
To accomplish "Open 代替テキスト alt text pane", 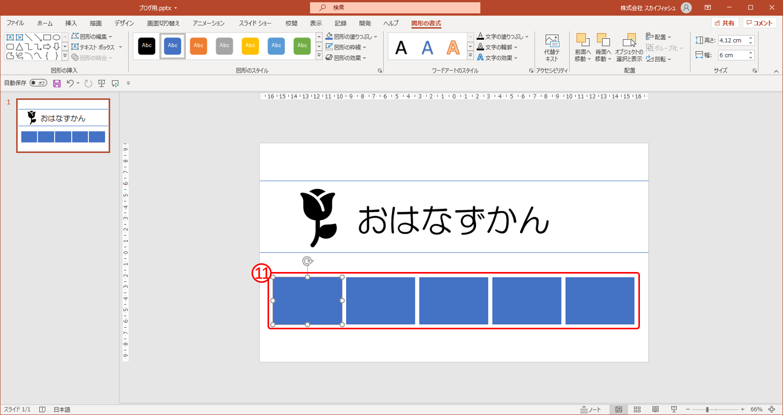I will click(x=552, y=48).
